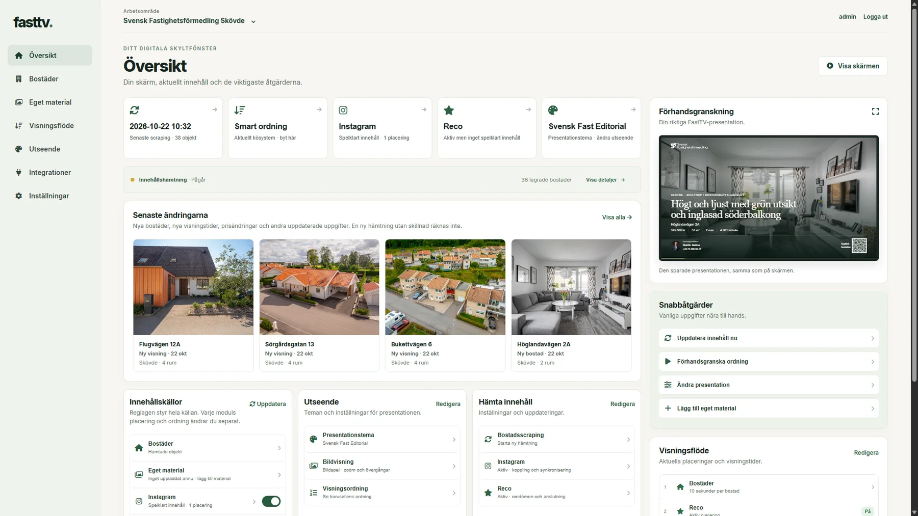This screenshot has width=918, height=516.
Task: Click the sync icon on the scraping card
Action: click(134, 110)
